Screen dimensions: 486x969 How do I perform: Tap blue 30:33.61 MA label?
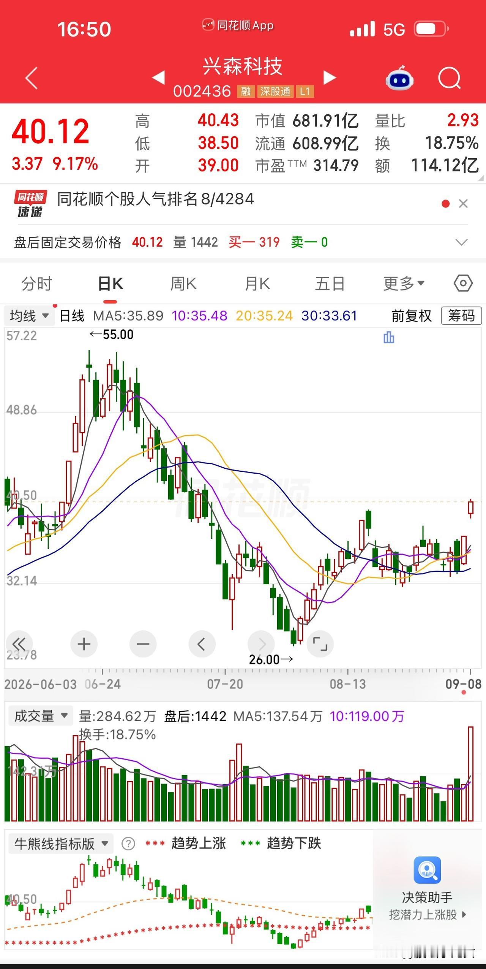(x=329, y=316)
